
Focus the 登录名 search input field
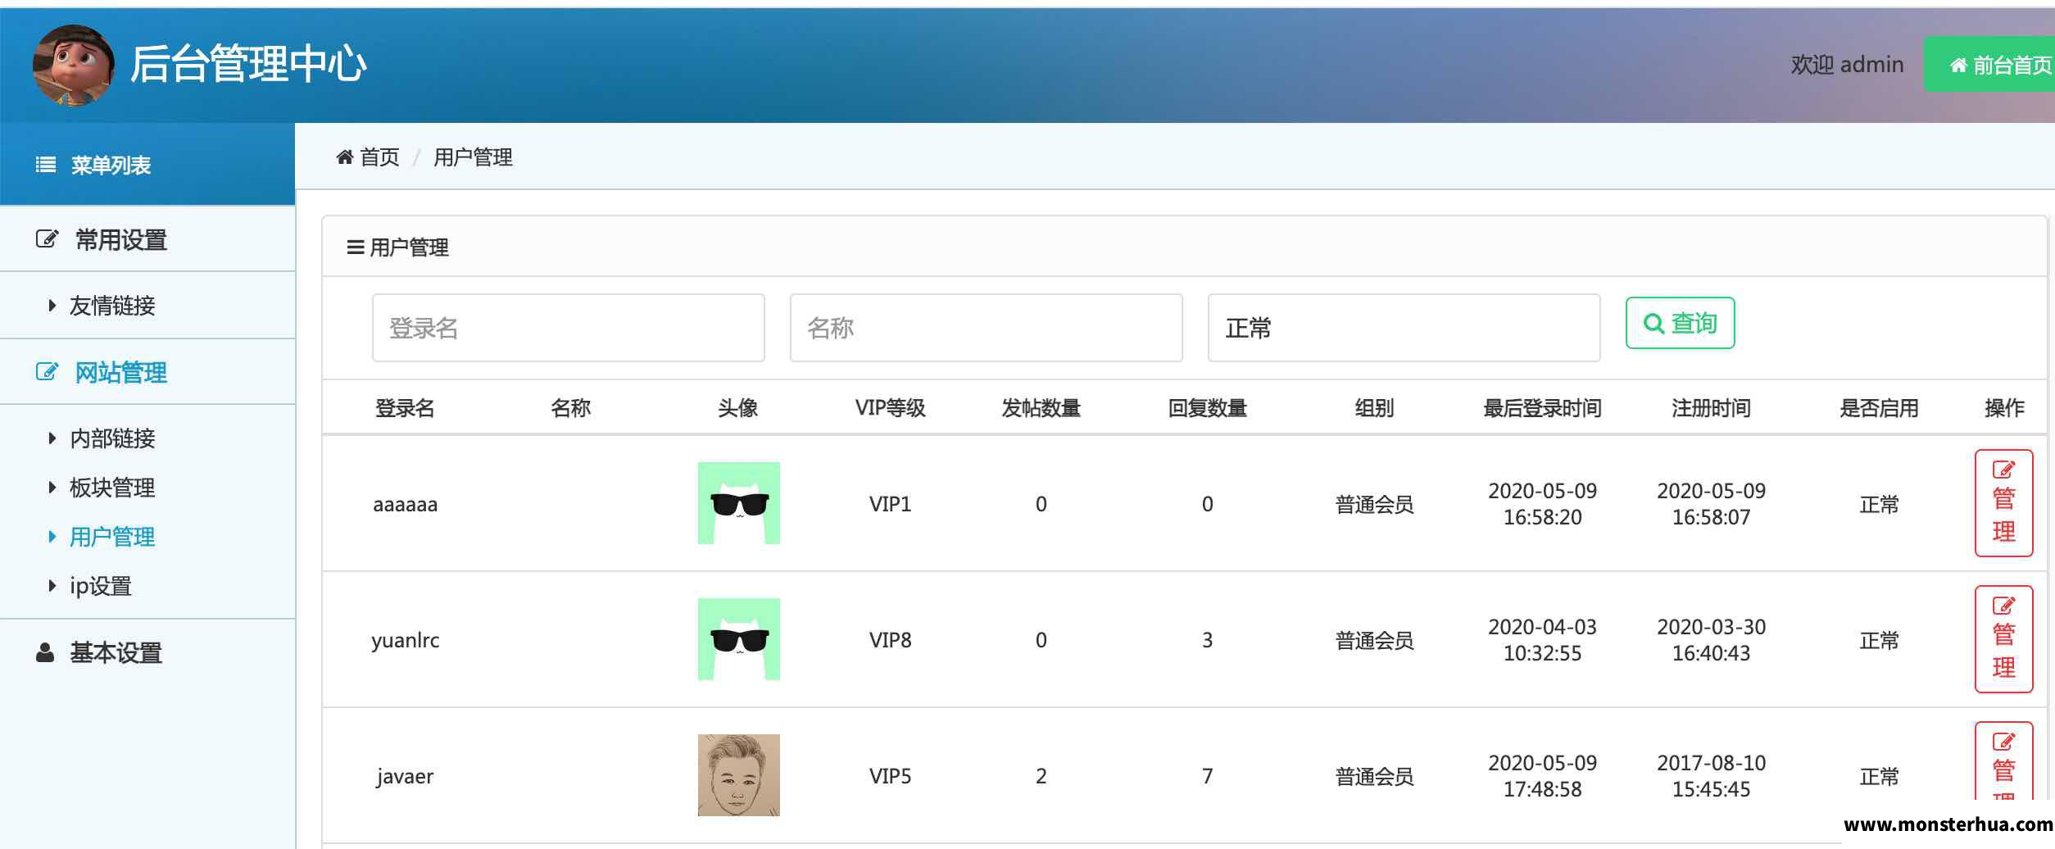point(568,328)
